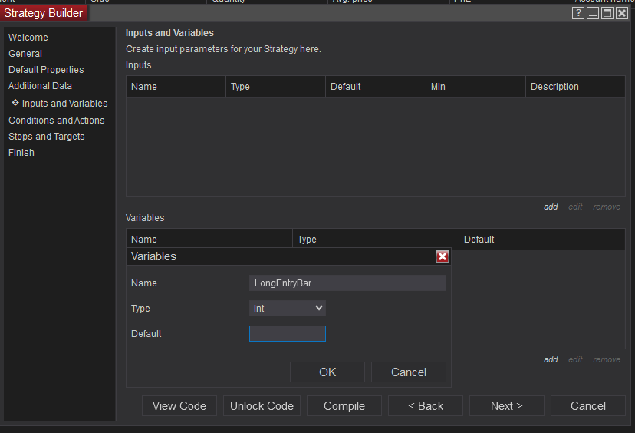
Task: Go to the General section
Action: click(25, 54)
